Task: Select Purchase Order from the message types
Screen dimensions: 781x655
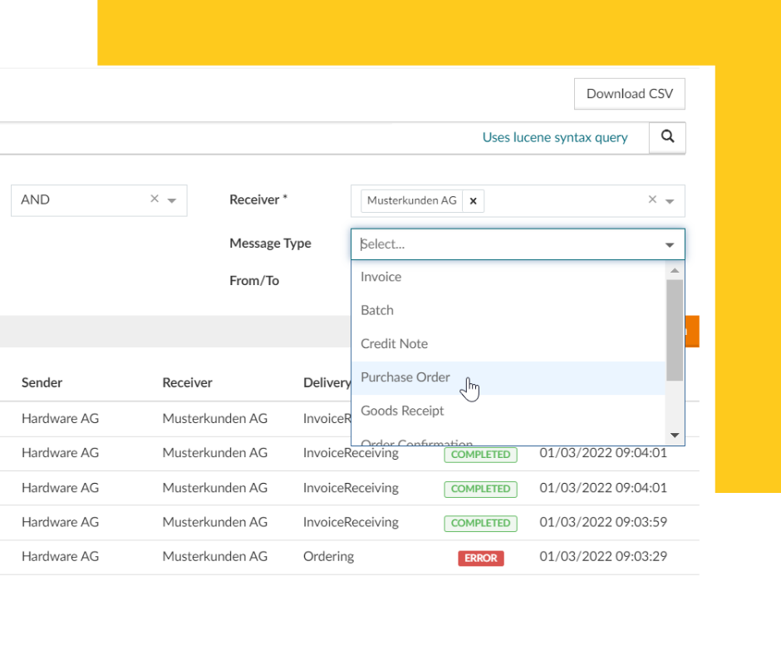Action: coord(405,377)
